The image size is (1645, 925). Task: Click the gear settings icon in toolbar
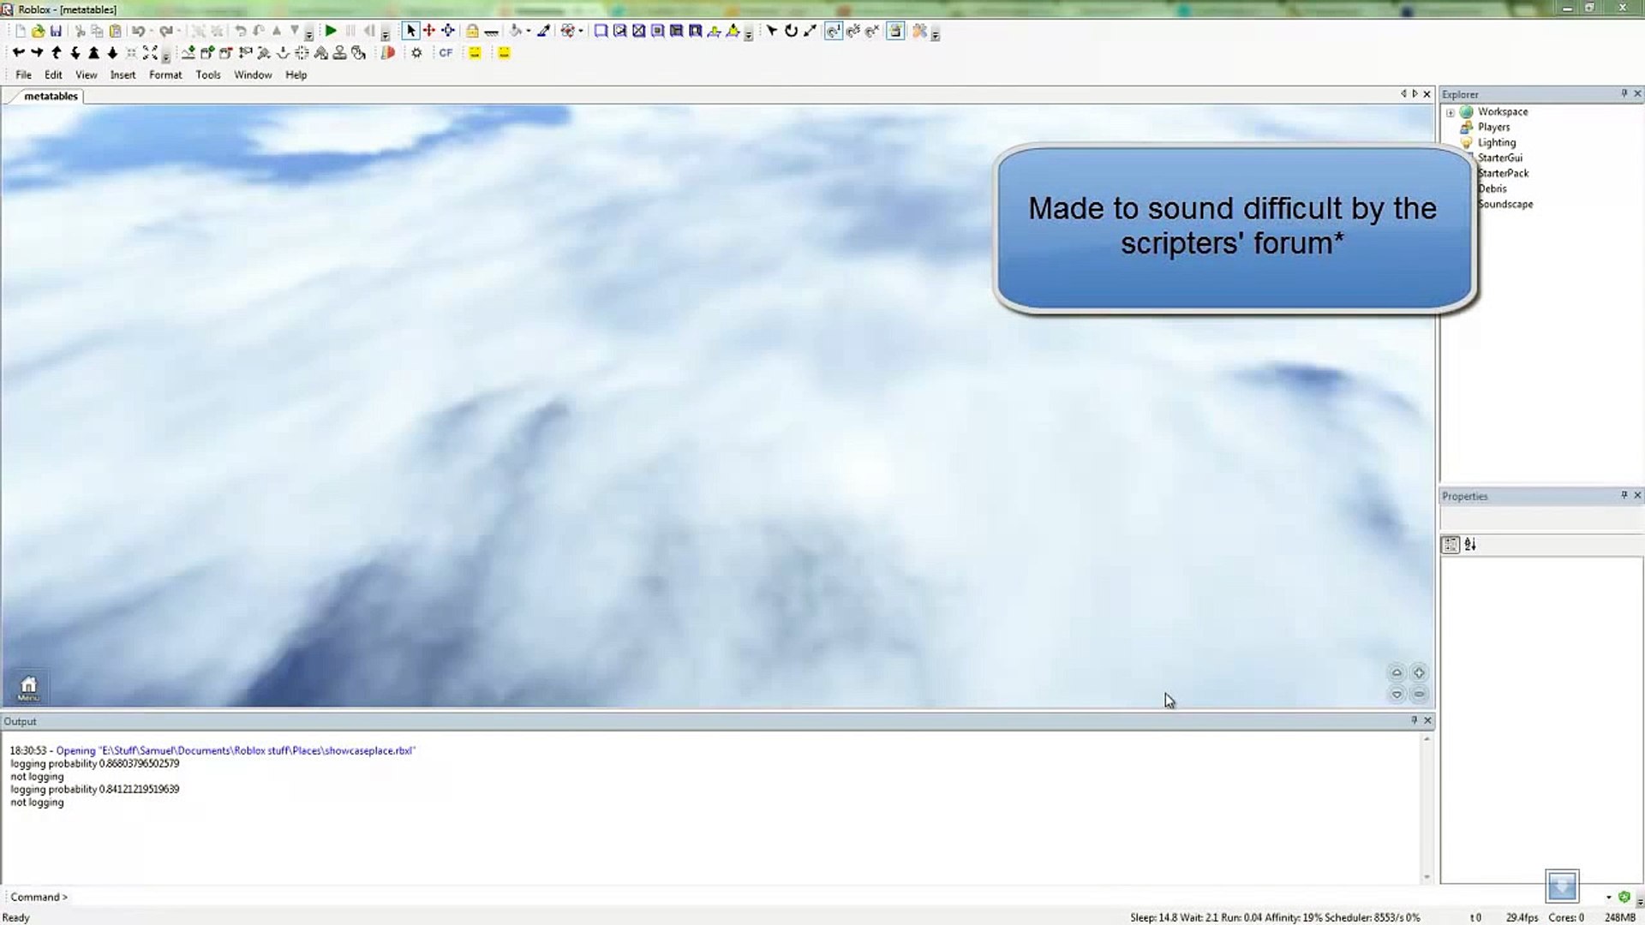[x=416, y=53]
